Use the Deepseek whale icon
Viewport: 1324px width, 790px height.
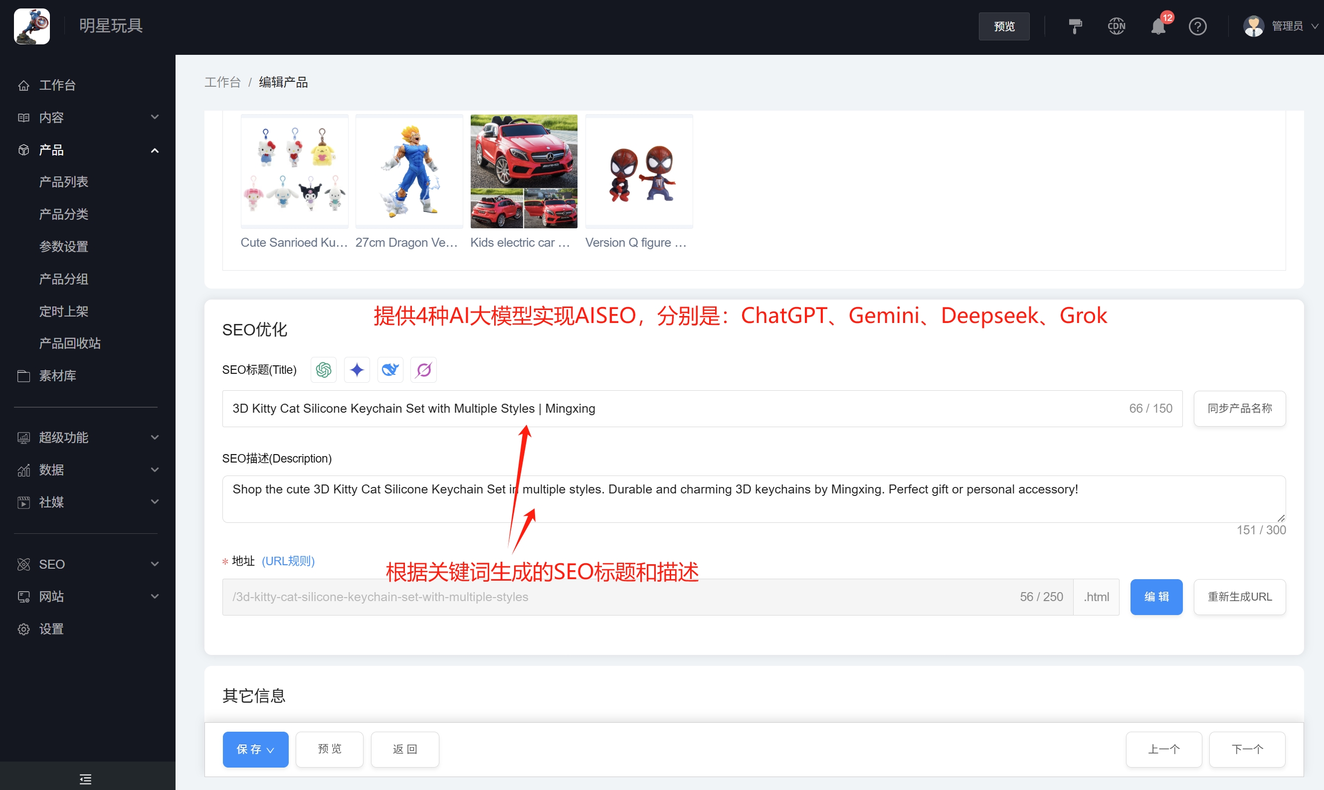click(x=390, y=369)
